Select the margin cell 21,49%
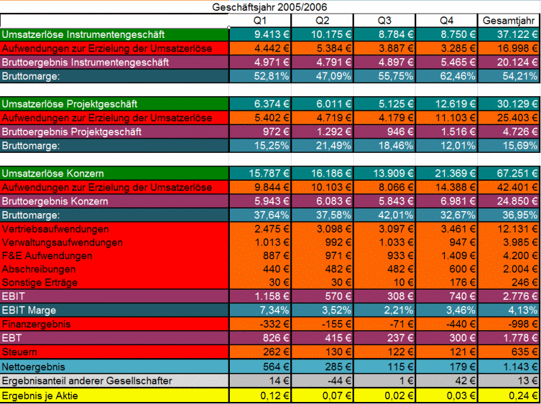541x404 pixels. [x=322, y=145]
